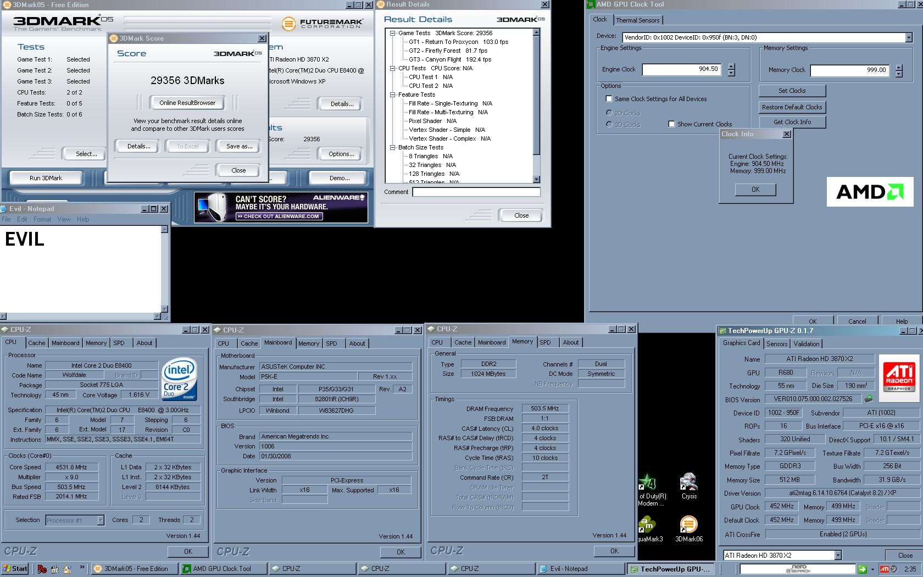Screen dimensions: 923x577
Task: Select GT1 - Return To Proxycon row
Action: pyautogui.click(x=458, y=42)
